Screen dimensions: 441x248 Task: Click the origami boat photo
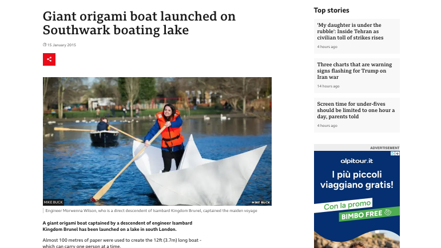click(157, 141)
